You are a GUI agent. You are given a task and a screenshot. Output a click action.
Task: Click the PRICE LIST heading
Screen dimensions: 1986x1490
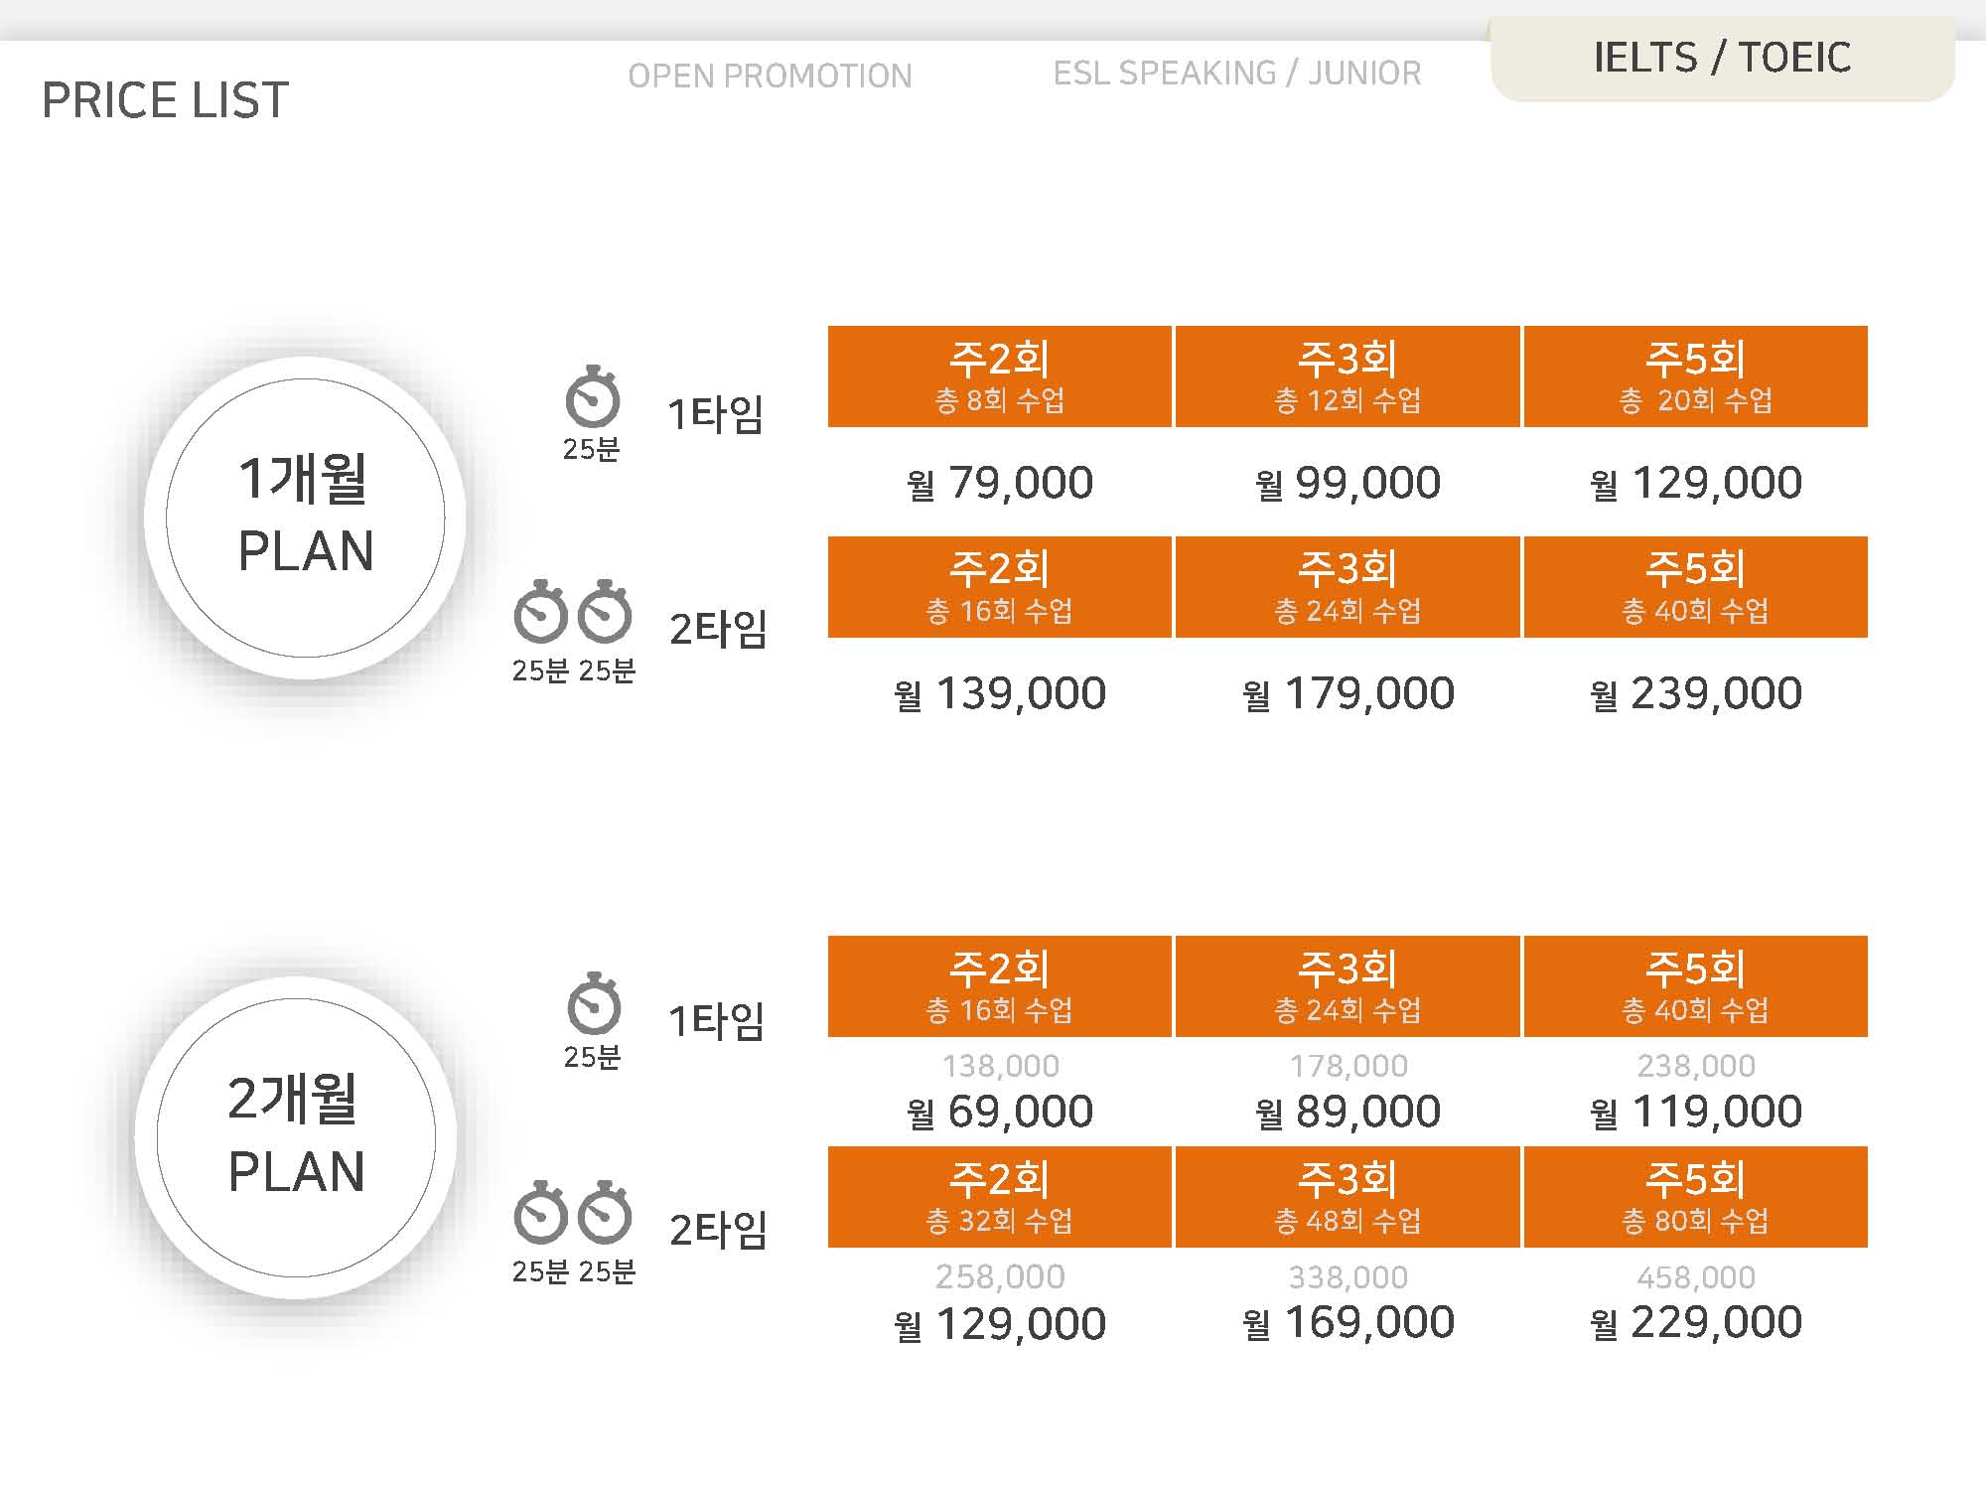[x=165, y=100]
